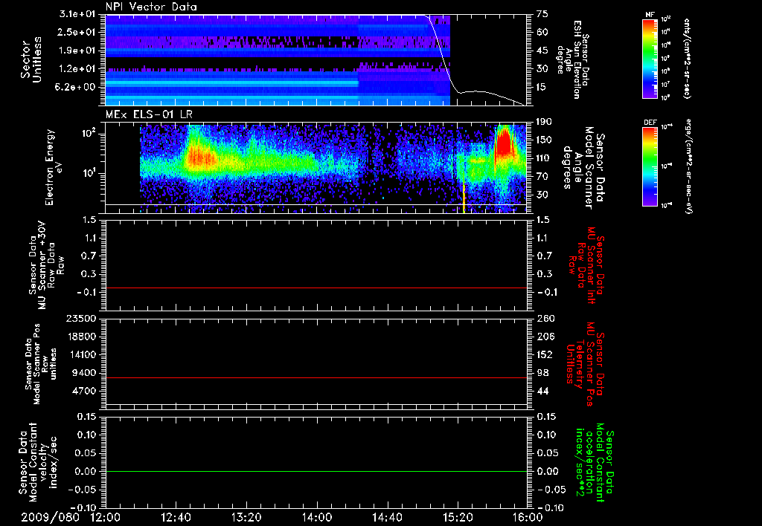Image resolution: width=762 pixels, height=526 pixels.
Task: Click the 260 right axis tick label
Action: point(545,318)
